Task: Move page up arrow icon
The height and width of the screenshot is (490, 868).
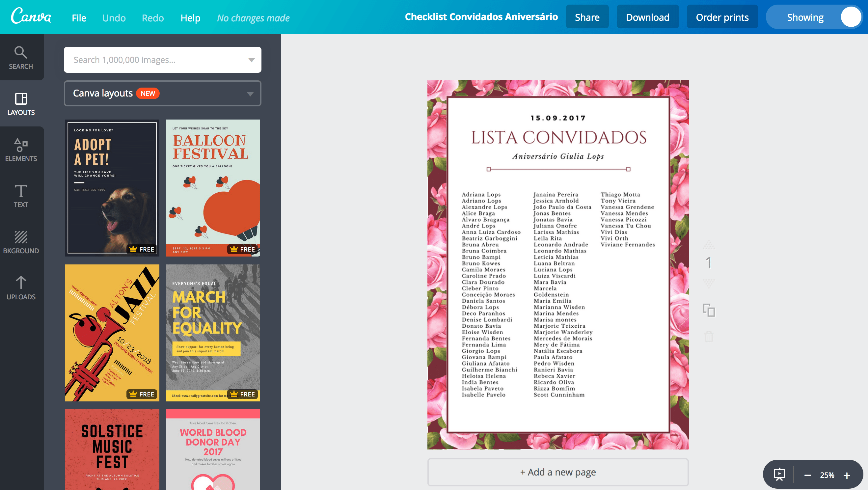Action: pos(709,244)
